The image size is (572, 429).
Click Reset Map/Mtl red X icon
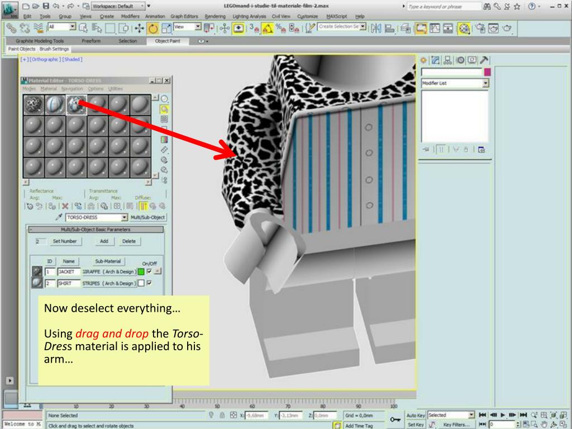click(65, 206)
